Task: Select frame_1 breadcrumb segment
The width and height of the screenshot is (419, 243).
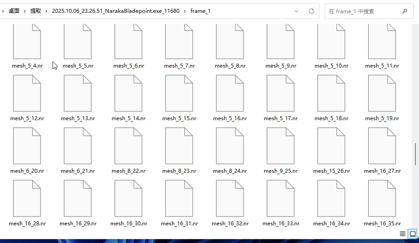Action: tap(200, 11)
